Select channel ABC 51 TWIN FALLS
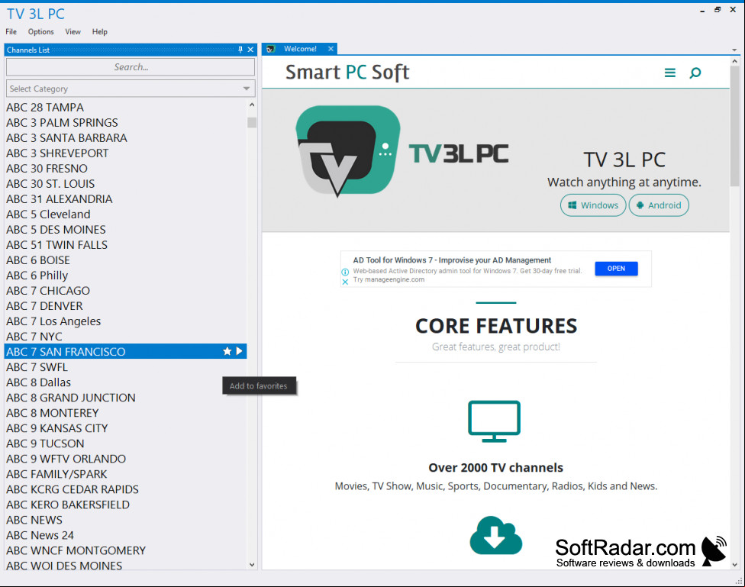The width and height of the screenshot is (745, 587). (125, 245)
